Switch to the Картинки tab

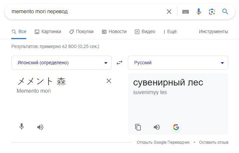(x=48, y=31)
